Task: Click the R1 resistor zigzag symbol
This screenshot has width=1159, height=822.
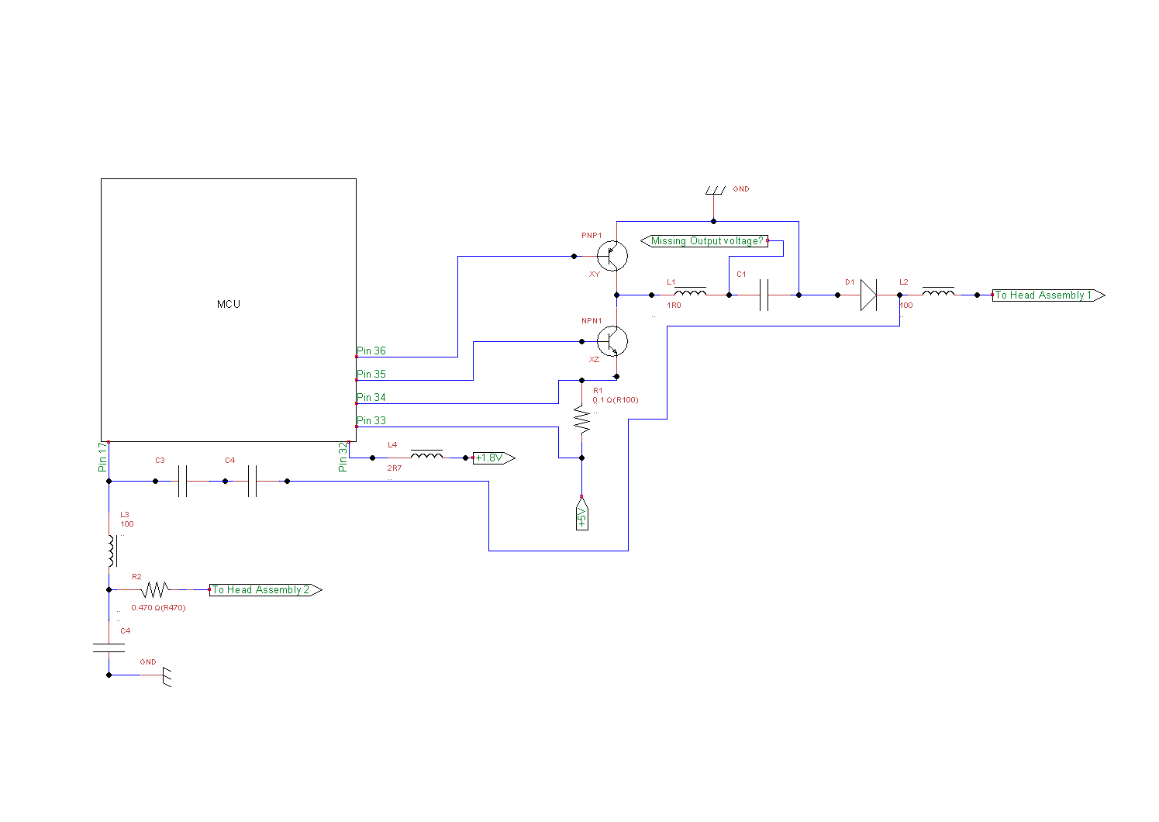Action: (581, 419)
